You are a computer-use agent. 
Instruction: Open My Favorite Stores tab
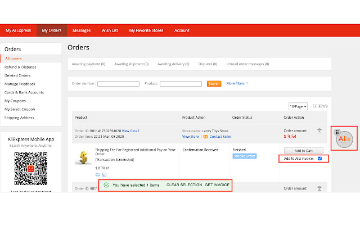tap(146, 30)
